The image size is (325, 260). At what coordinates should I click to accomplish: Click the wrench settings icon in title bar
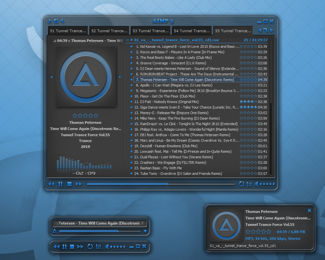62,21
